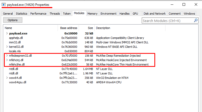The height and width of the screenshot is (112, 202).
Task: Click 'Windows NT BASE API Client DLL' description
Action: pos(117,47)
